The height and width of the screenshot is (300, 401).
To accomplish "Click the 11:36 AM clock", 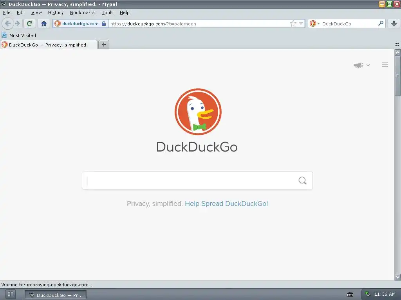I will point(385,294).
